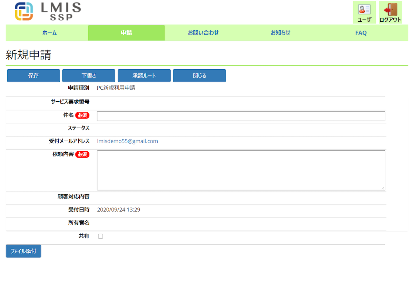Open 承認ルート approval route
Viewport: 414px width, 284px height.
[x=144, y=76]
